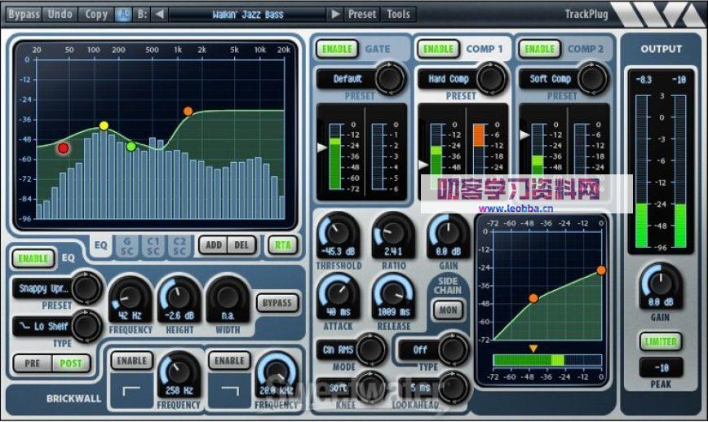
Task: Open the compressor Knee selector Soft
Action: pyautogui.click(x=352, y=388)
